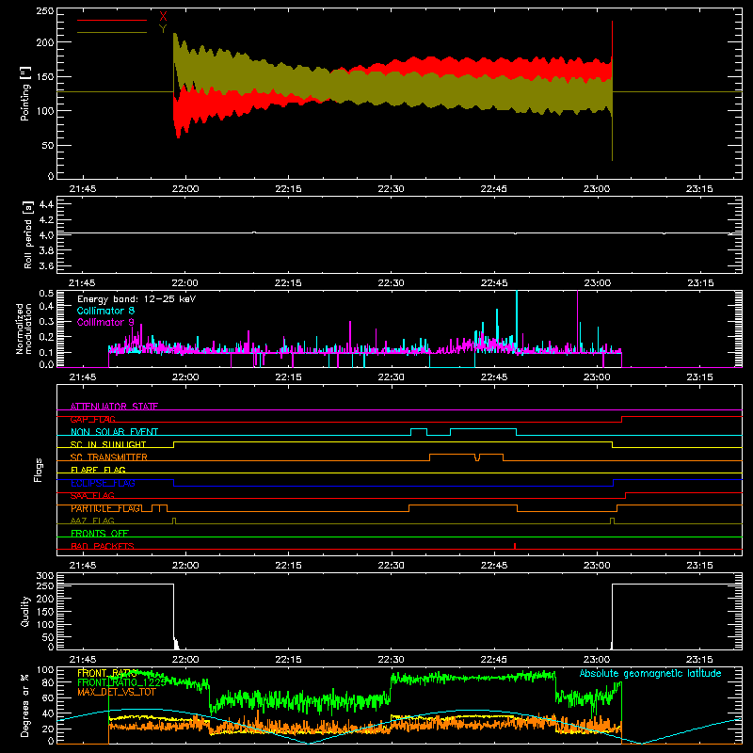Click 22:00 time label under Pointing plot
753x753 pixels.
185,189
